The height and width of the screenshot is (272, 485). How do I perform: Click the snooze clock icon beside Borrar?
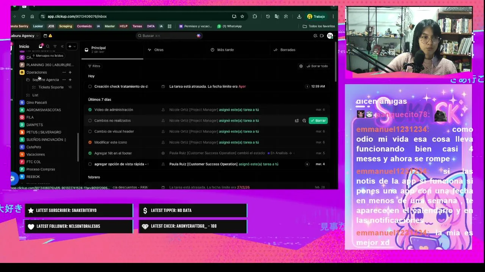(x=304, y=121)
